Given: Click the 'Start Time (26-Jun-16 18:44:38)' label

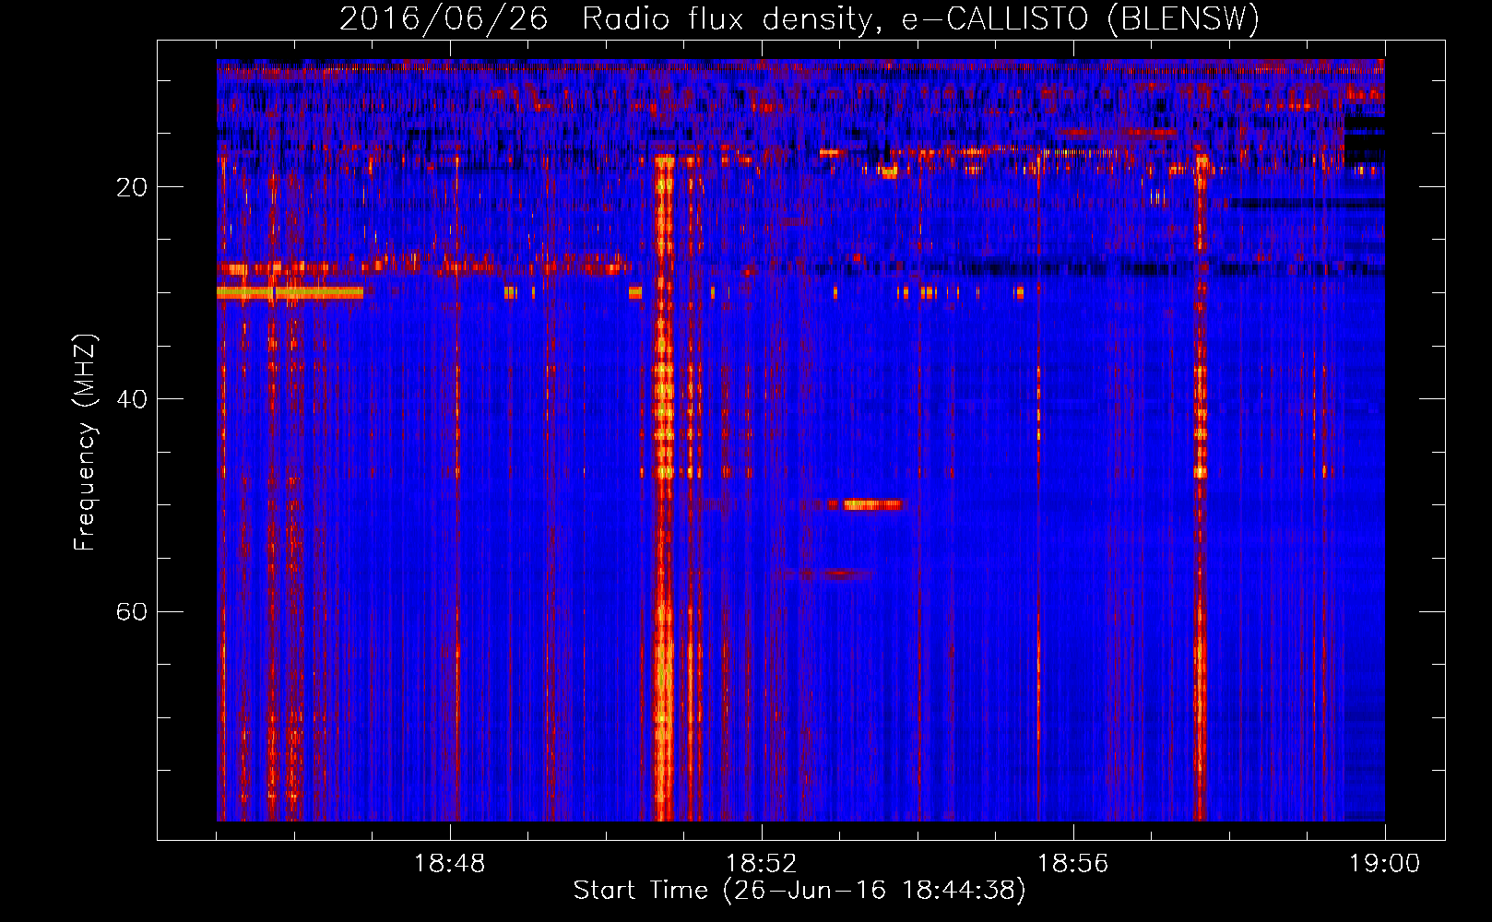Looking at the screenshot, I should [x=799, y=891].
